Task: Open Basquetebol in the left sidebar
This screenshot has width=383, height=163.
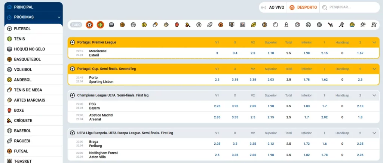Action: click(33, 59)
